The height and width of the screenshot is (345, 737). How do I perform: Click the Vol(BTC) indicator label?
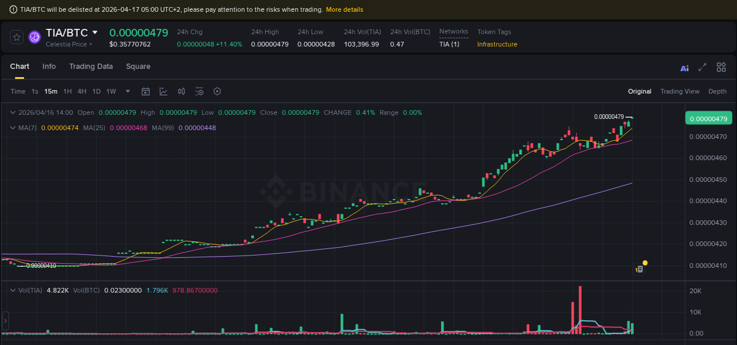point(86,290)
